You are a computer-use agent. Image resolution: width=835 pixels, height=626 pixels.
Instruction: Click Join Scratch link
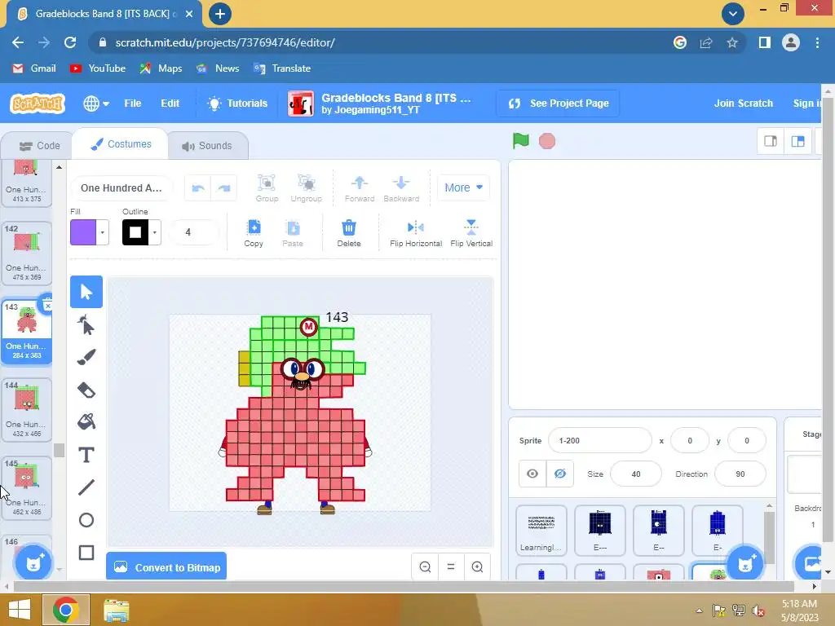(x=744, y=104)
